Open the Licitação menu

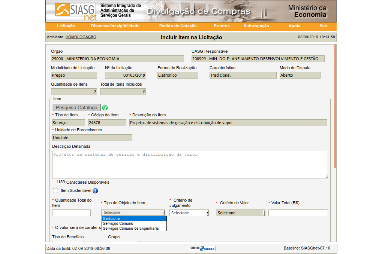(x=66, y=26)
